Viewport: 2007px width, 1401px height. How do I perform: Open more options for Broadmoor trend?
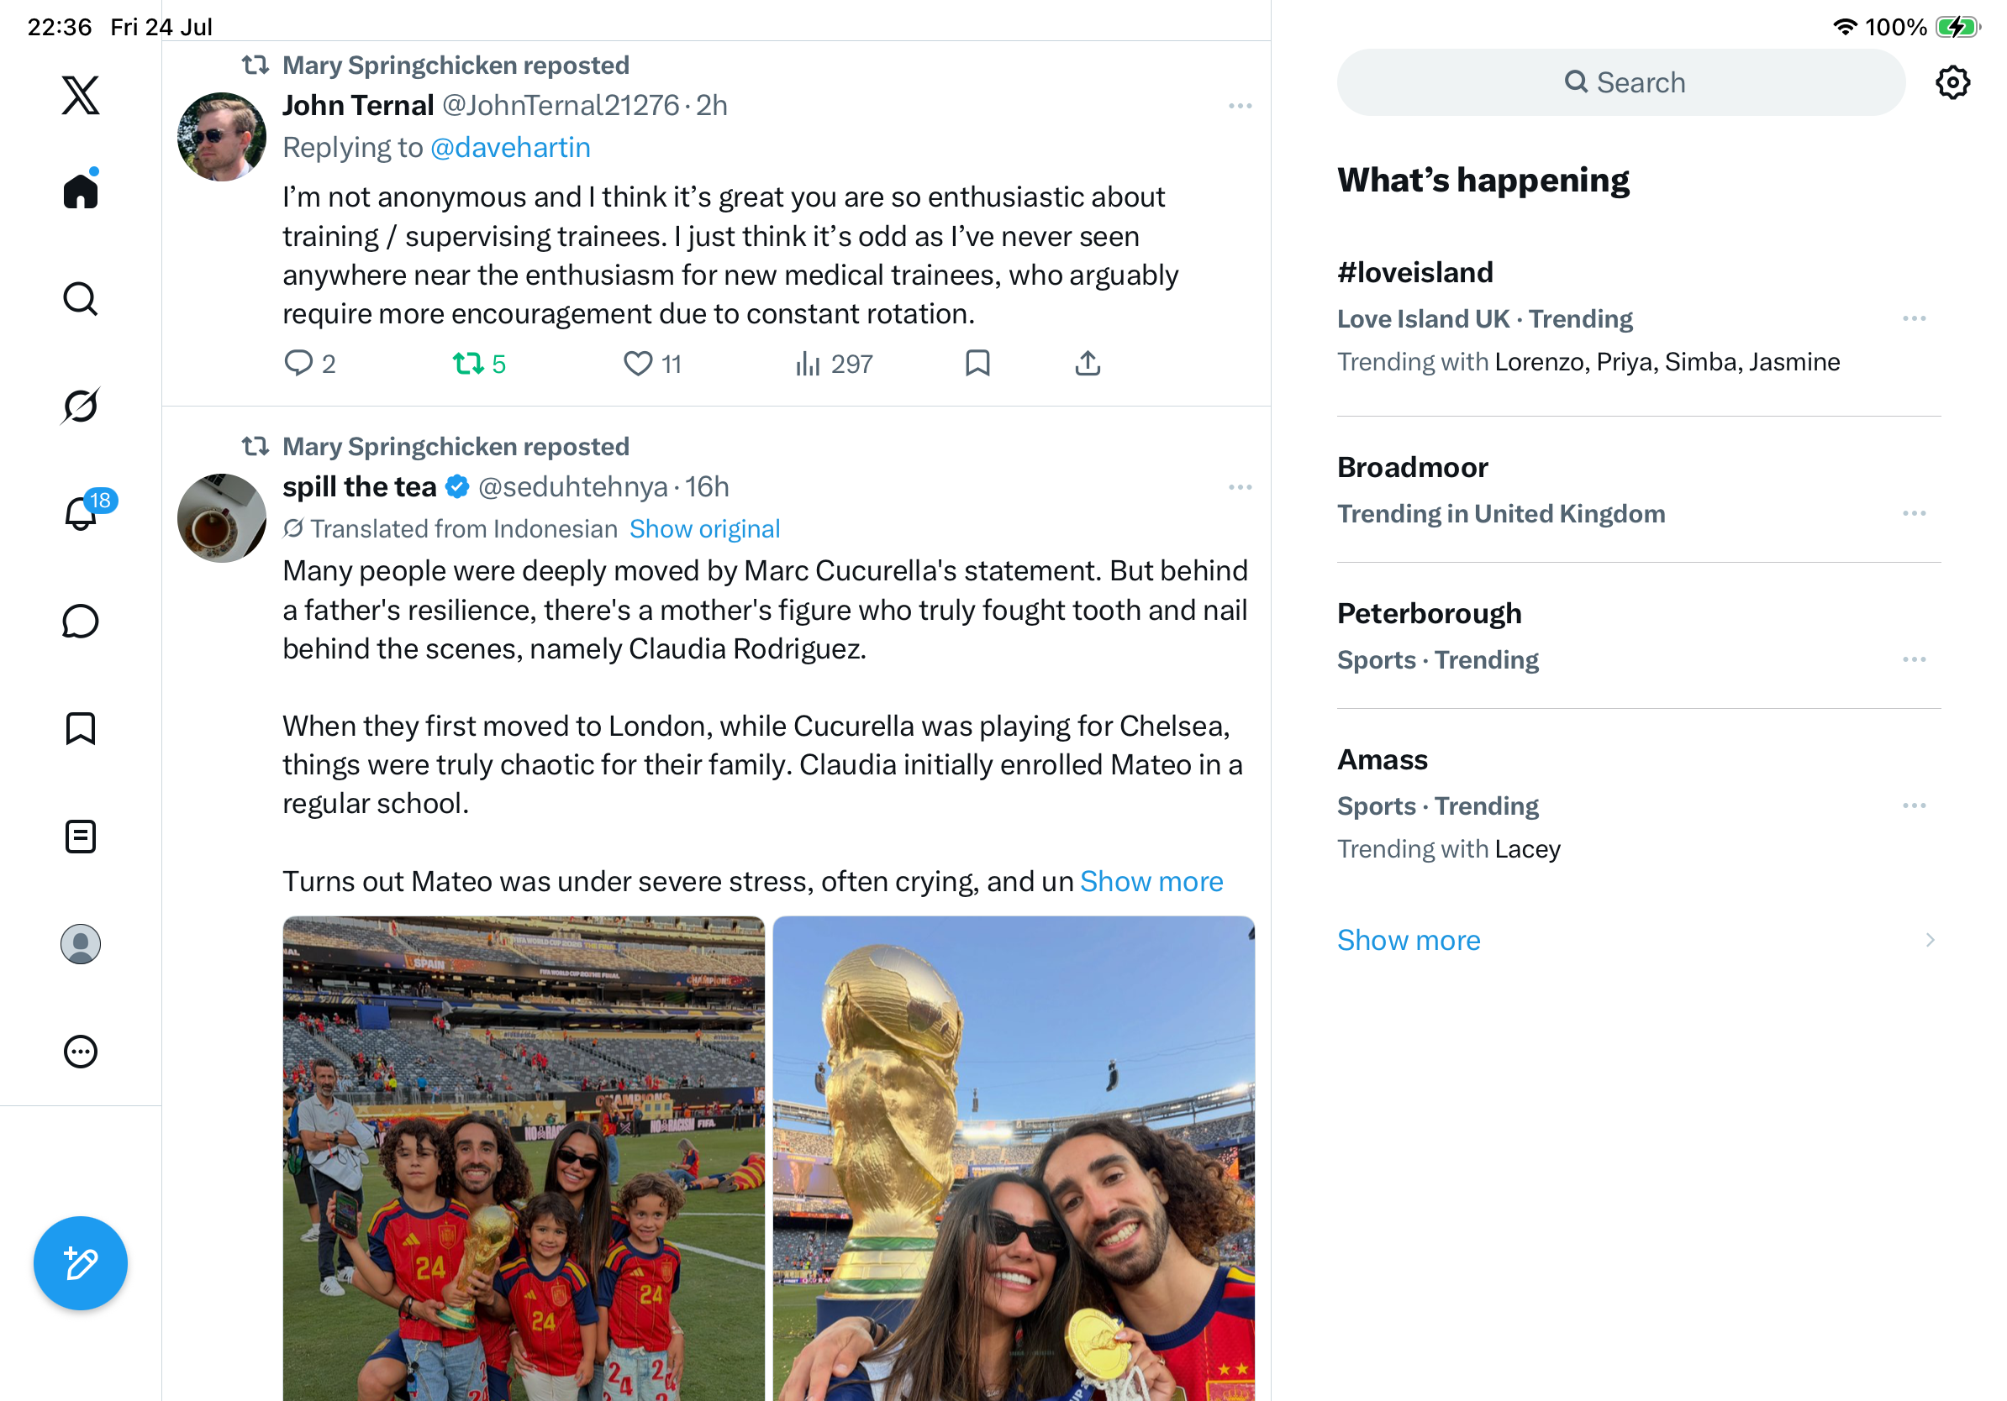pos(1914,512)
